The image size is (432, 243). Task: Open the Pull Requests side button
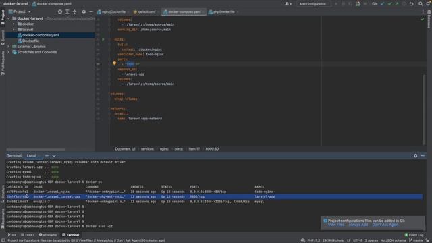pos(3,63)
